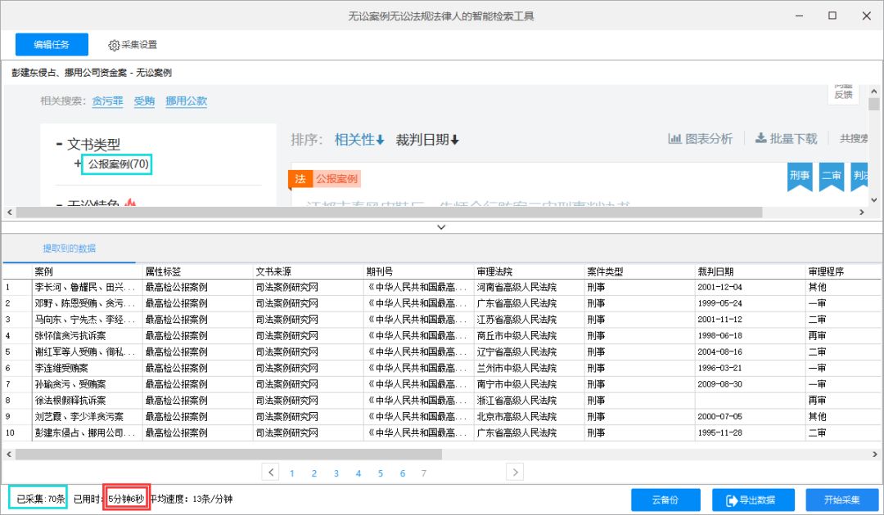Viewport: 884px width, 515px height.
Task: Sort results by 相关性
Action: pyautogui.click(x=359, y=140)
